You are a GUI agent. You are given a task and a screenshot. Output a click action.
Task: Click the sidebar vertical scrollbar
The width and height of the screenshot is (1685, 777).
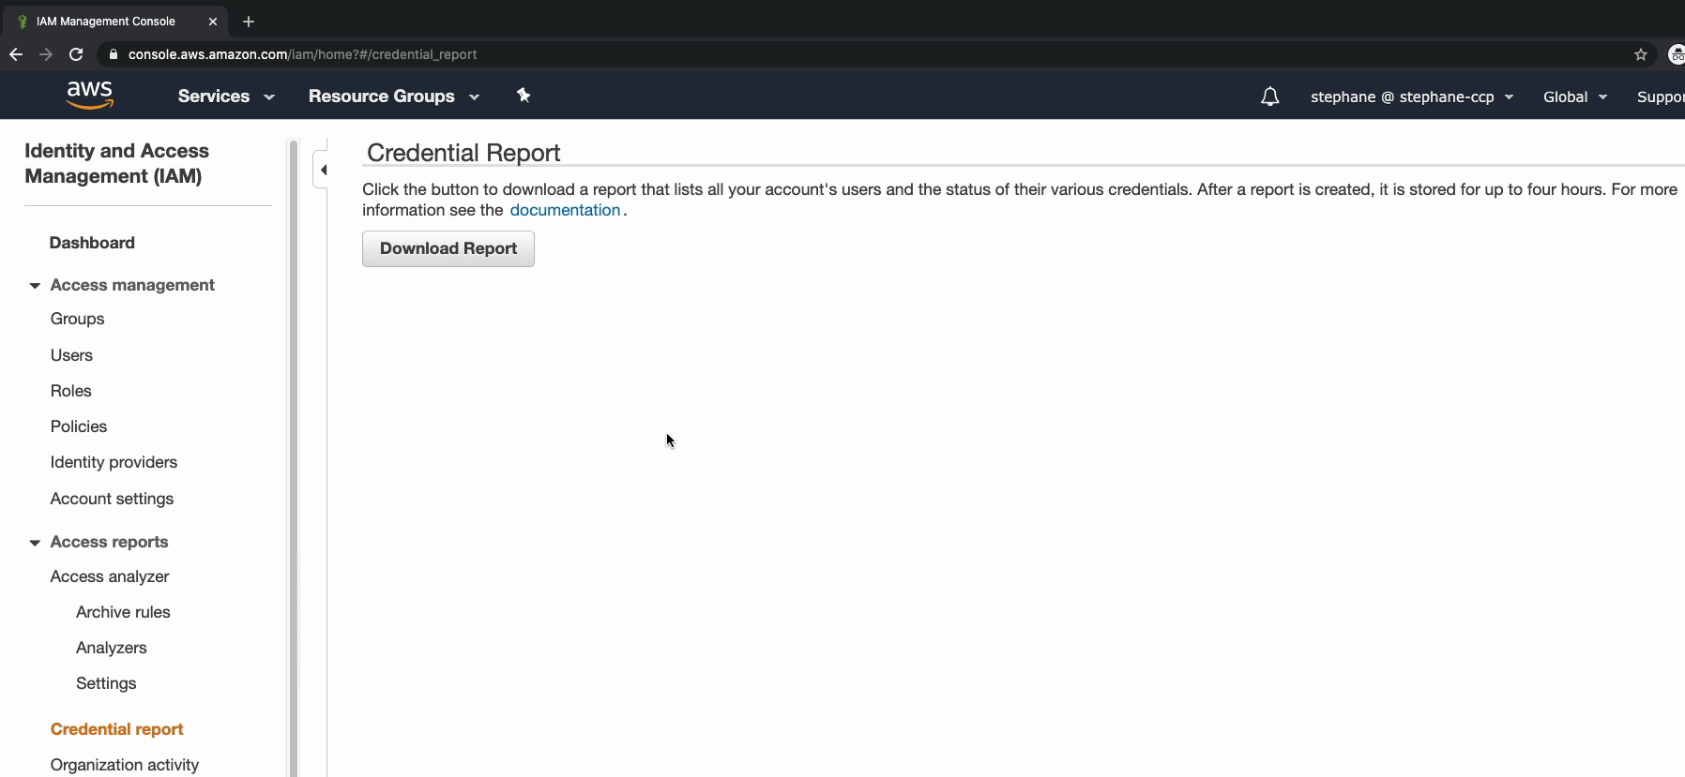pyautogui.click(x=294, y=457)
